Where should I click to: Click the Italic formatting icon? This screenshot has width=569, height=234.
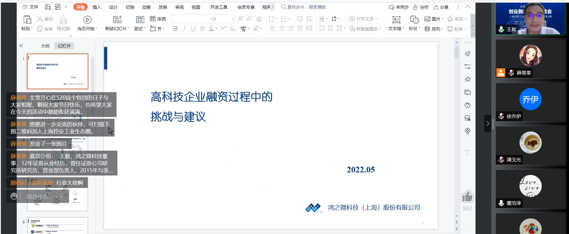click(x=184, y=29)
